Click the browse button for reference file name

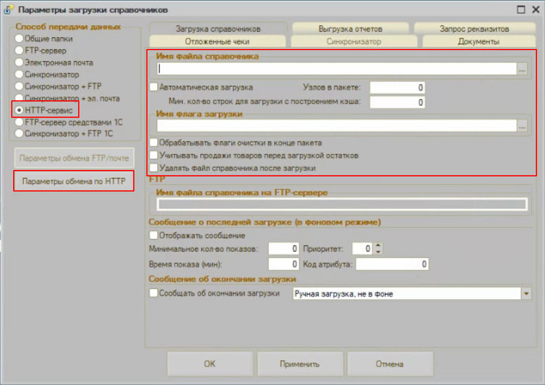point(522,69)
